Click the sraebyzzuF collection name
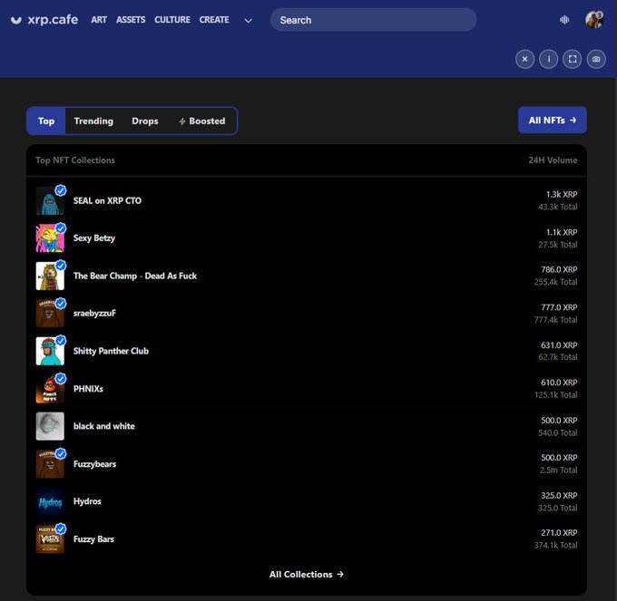617x601 pixels. coord(94,314)
